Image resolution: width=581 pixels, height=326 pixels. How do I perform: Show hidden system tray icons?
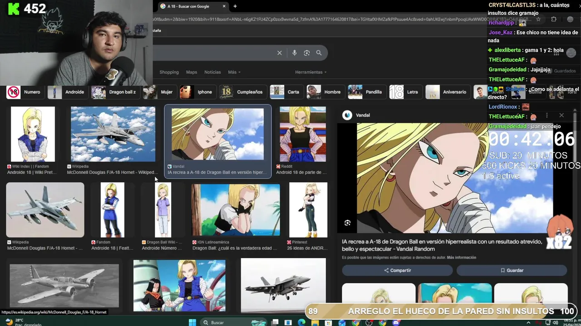(x=528, y=322)
